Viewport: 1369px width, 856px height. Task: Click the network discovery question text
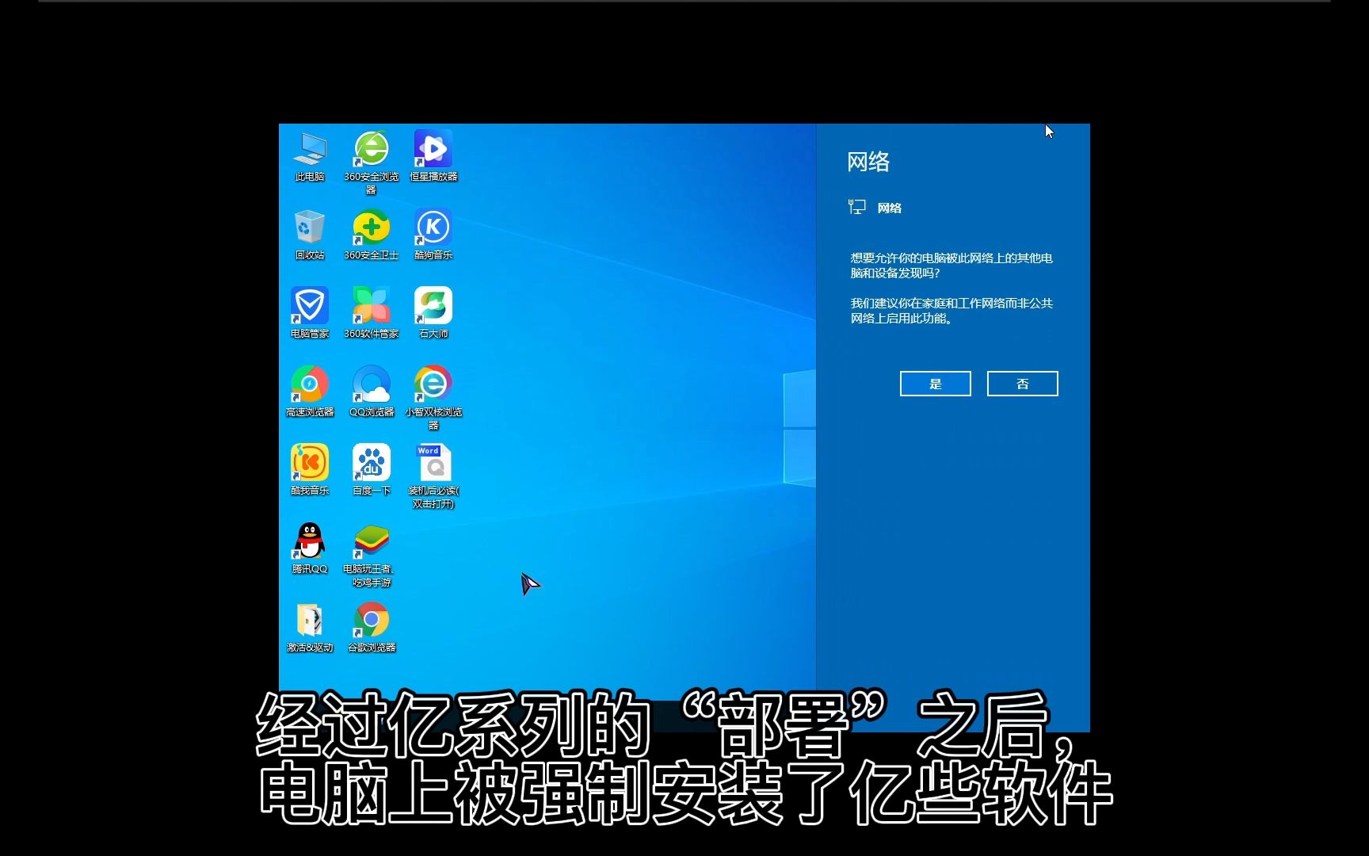pyautogui.click(x=951, y=266)
